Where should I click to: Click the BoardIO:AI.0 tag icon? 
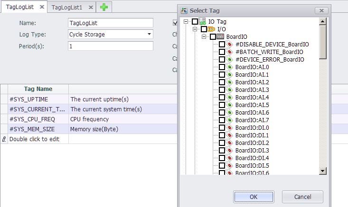pyautogui.click(x=230, y=67)
